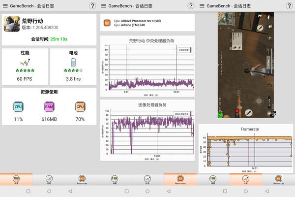Tap the four-star battery rating
Screen dimensions: 295x197
click(73, 70)
